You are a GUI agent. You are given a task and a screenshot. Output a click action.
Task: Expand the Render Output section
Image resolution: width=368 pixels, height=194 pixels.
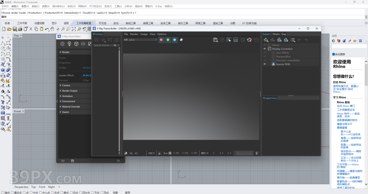tap(70, 91)
